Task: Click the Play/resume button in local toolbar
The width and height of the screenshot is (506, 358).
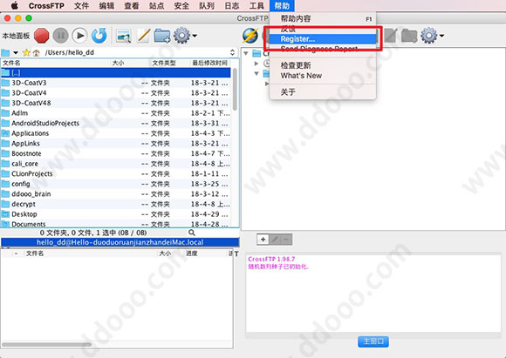Action: click(x=79, y=36)
